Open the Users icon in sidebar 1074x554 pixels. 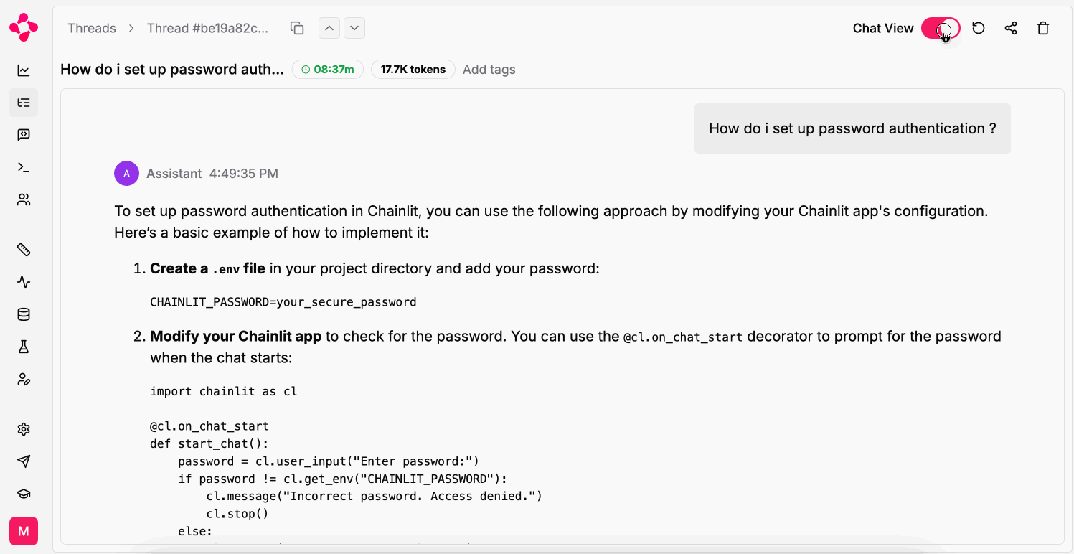tap(24, 199)
